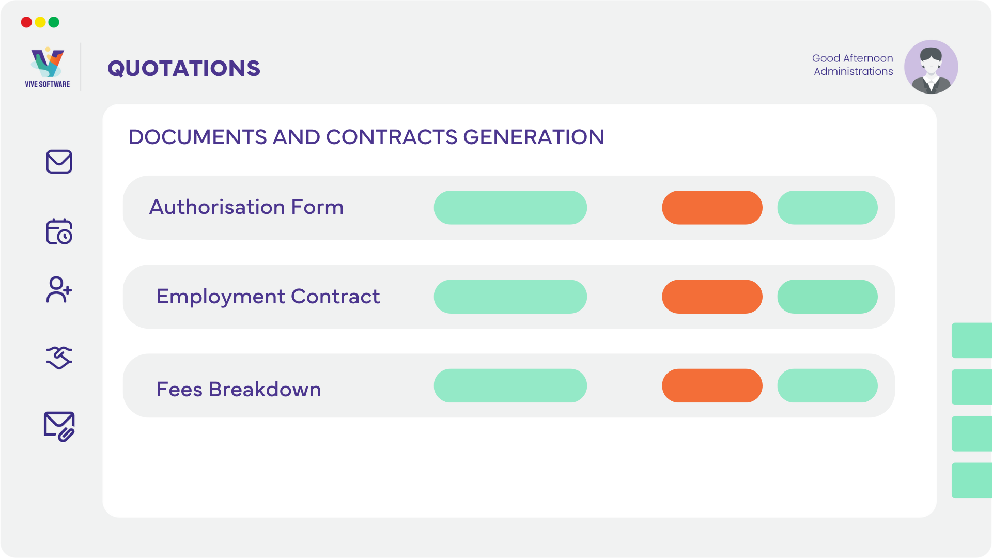Open the mail attachment sidebar icon
The width and height of the screenshot is (992, 558).
click(59, 426)
